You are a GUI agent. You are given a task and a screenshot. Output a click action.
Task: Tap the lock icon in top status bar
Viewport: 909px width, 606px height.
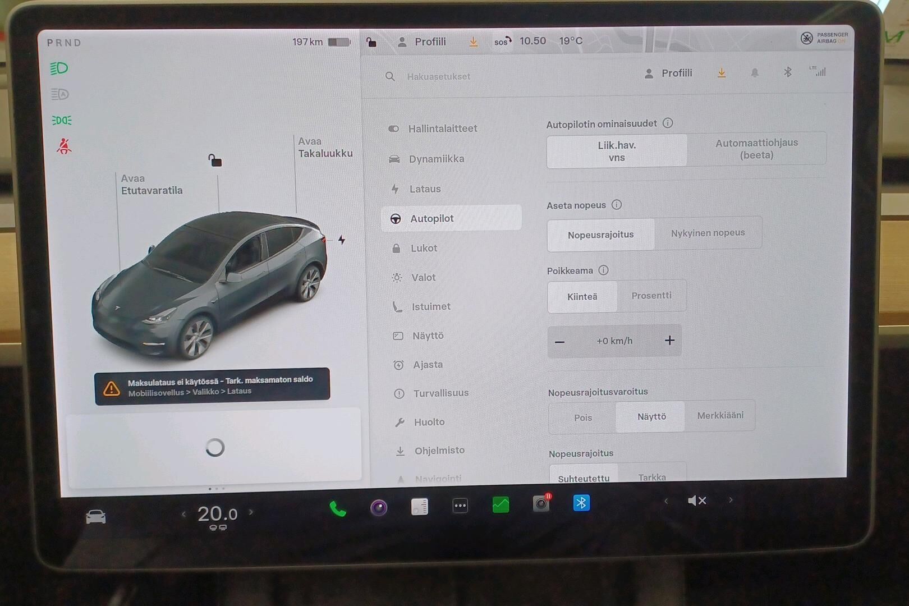(371, 42)
